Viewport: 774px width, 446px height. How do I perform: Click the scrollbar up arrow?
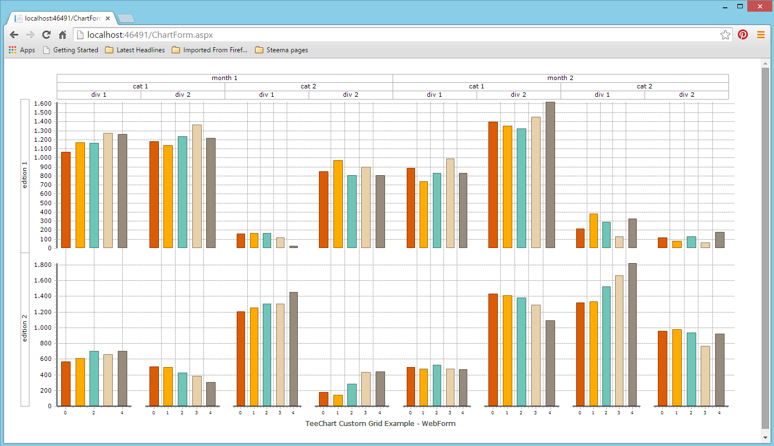click(x=765, y=63)
